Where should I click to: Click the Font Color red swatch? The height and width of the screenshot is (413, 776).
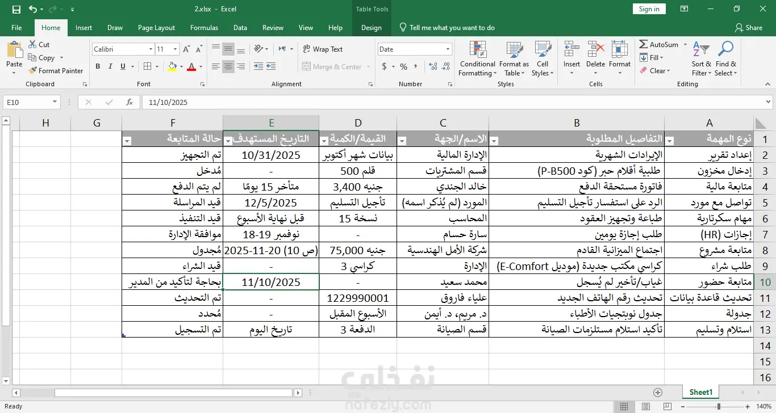pos(191,66)
